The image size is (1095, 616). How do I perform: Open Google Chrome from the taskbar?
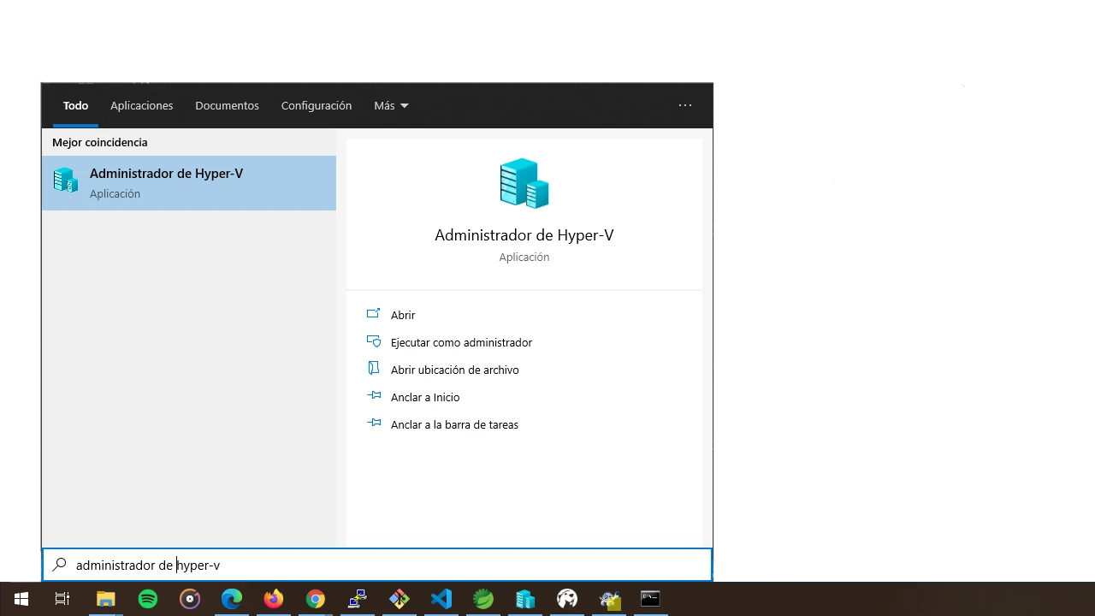point(316,599)
